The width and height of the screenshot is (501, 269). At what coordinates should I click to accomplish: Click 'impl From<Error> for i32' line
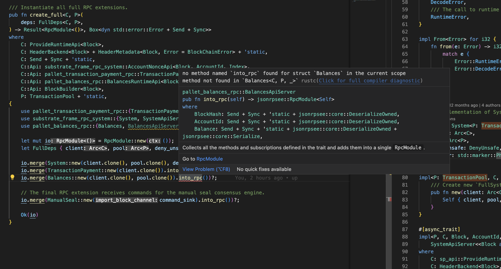(457, 39)
